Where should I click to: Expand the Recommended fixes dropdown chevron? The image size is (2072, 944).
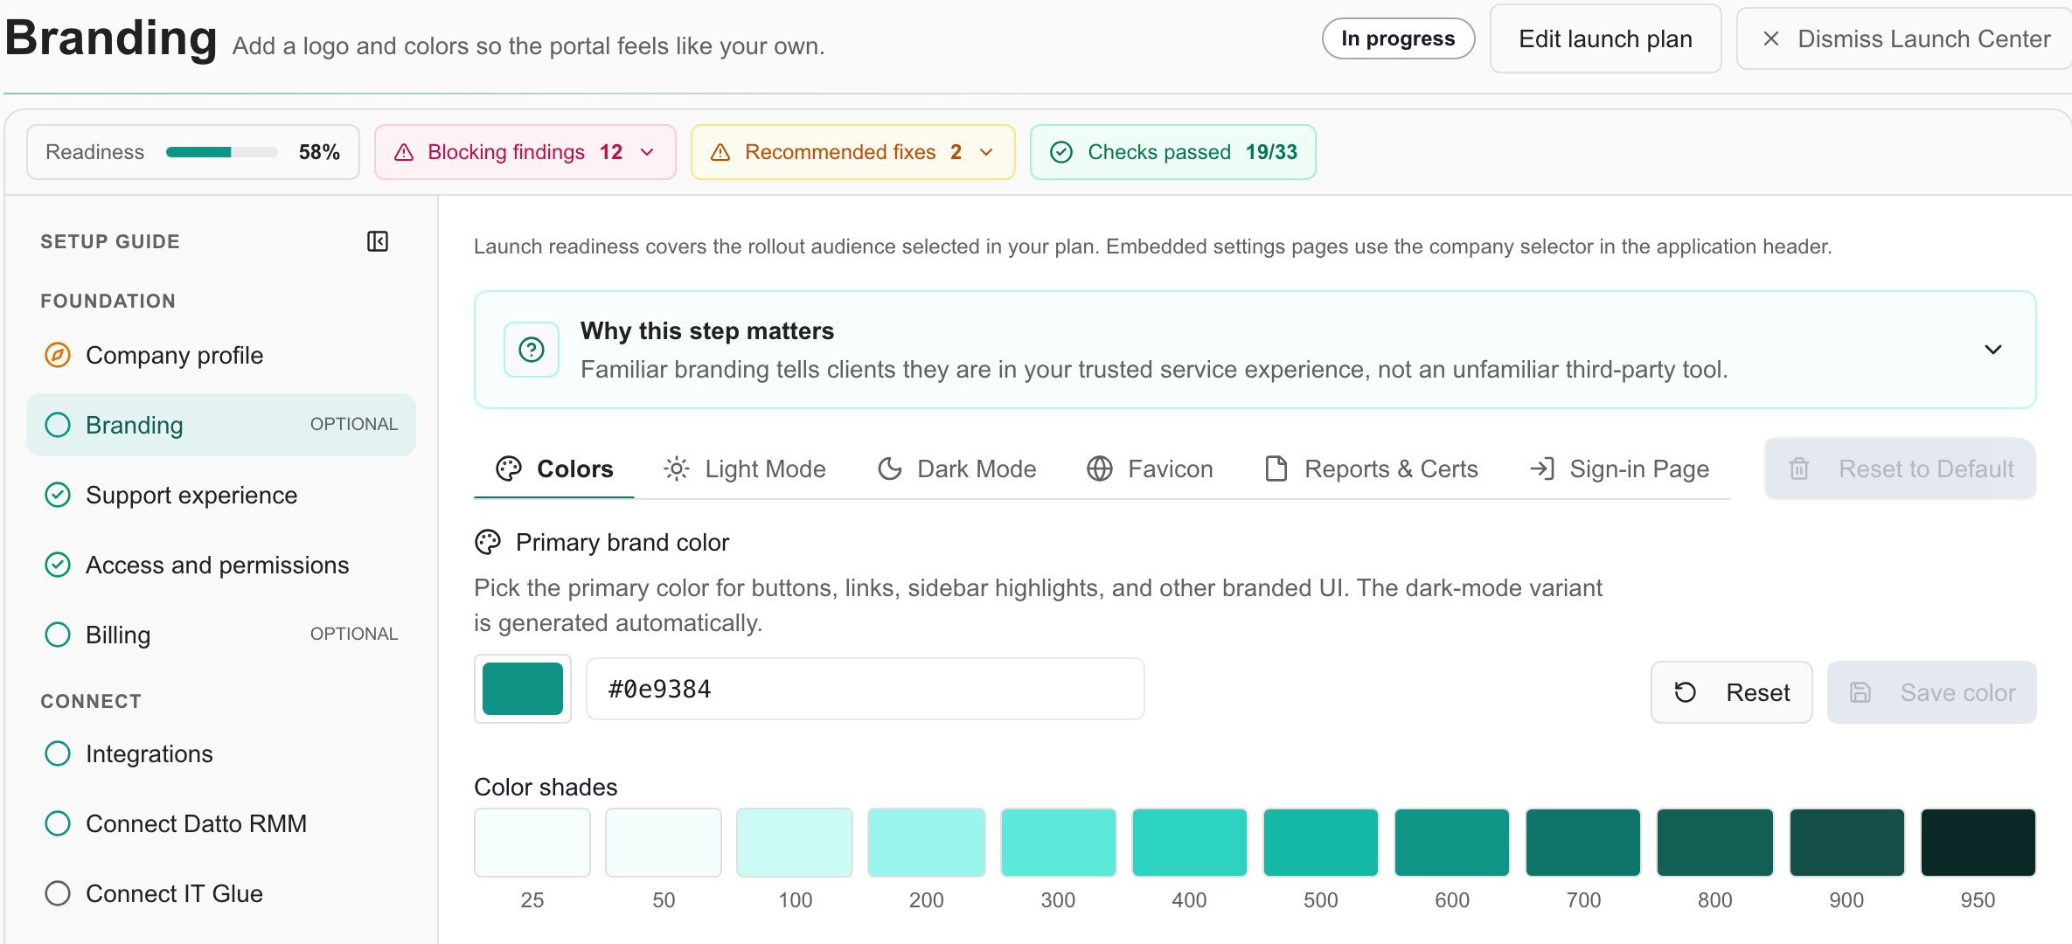point(986,152)
